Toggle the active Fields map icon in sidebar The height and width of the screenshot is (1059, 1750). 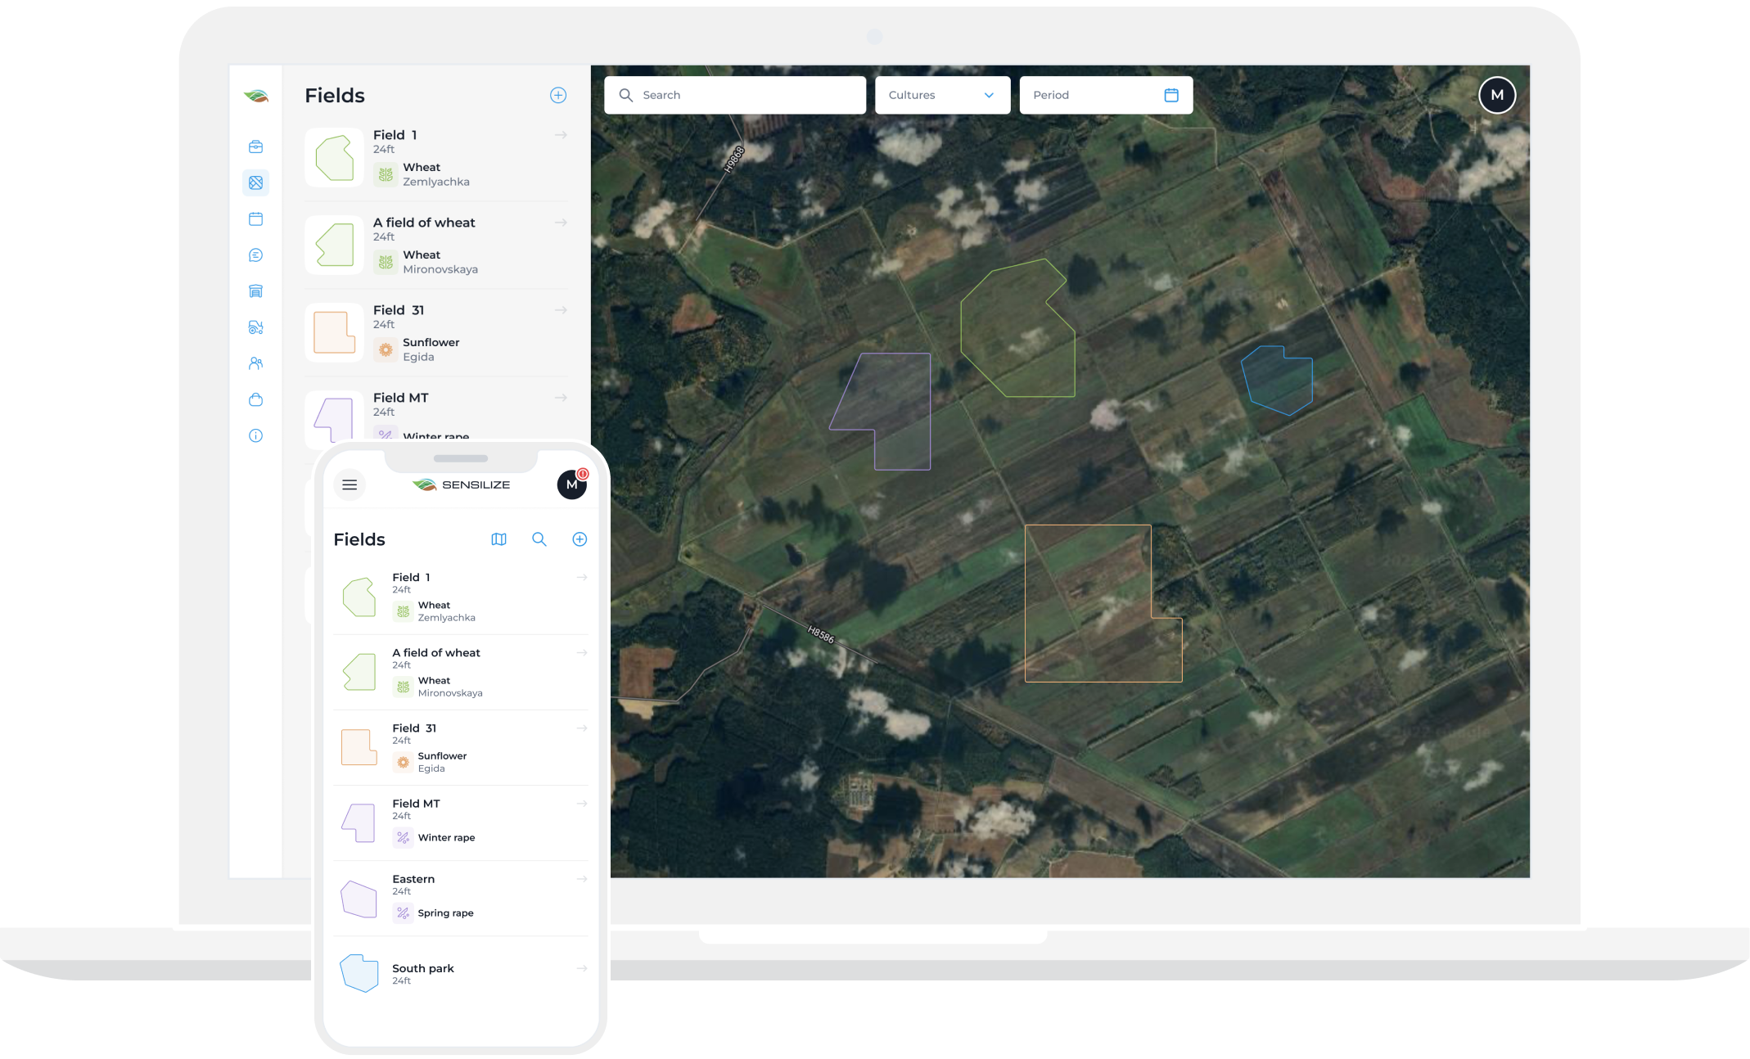point(255,183)
